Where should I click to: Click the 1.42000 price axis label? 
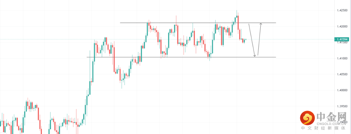point(342,27)
